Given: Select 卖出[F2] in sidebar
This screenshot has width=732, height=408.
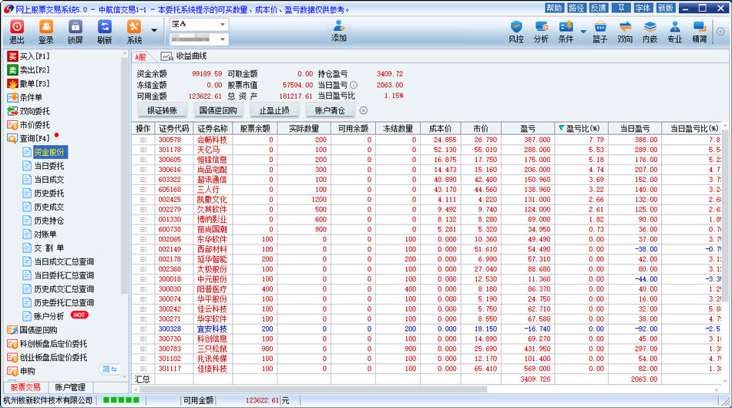Looking at the screenshot, I should [29, 70].
